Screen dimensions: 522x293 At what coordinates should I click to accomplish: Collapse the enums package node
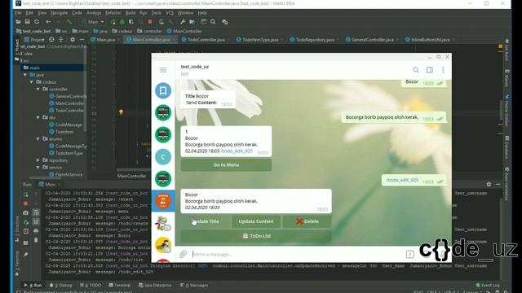(38, 139)
